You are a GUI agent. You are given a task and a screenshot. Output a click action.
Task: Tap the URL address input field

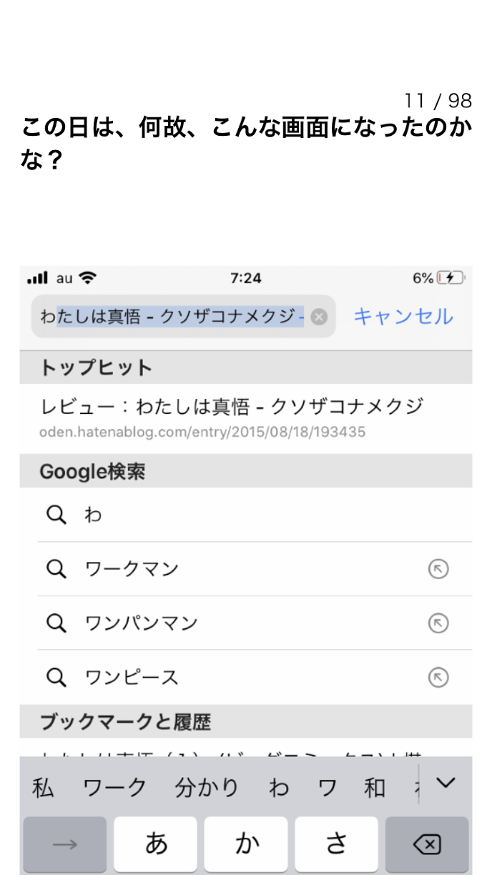point(172,317)
